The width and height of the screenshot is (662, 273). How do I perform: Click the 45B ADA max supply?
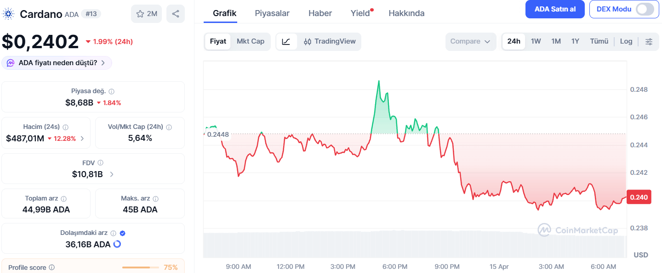(139, 210)
